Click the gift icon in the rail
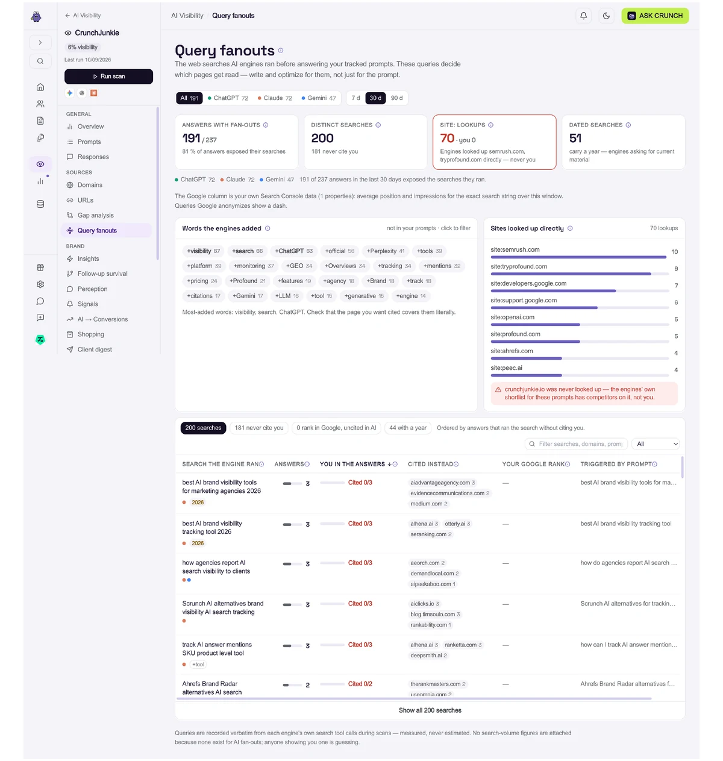The width and height of the screenshot is (723, 761). pyautogui.click(x=40, y=267)
